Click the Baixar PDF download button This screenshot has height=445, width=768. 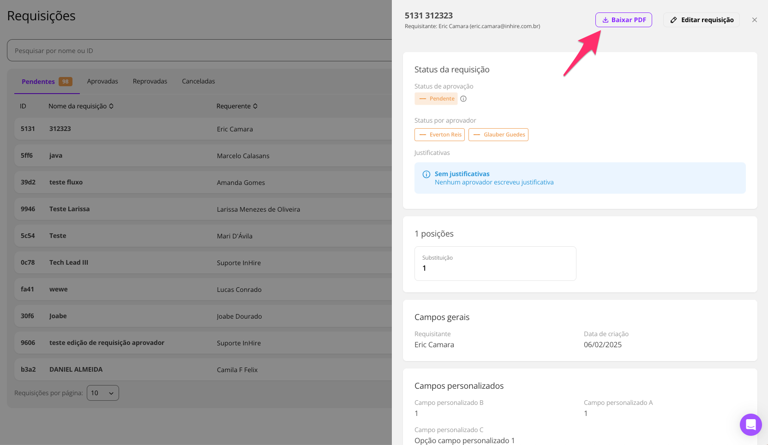pyautogui.click(x=623, y=20)
